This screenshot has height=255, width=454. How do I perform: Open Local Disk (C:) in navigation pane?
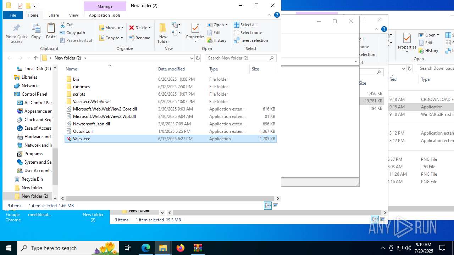click(33, 69)
